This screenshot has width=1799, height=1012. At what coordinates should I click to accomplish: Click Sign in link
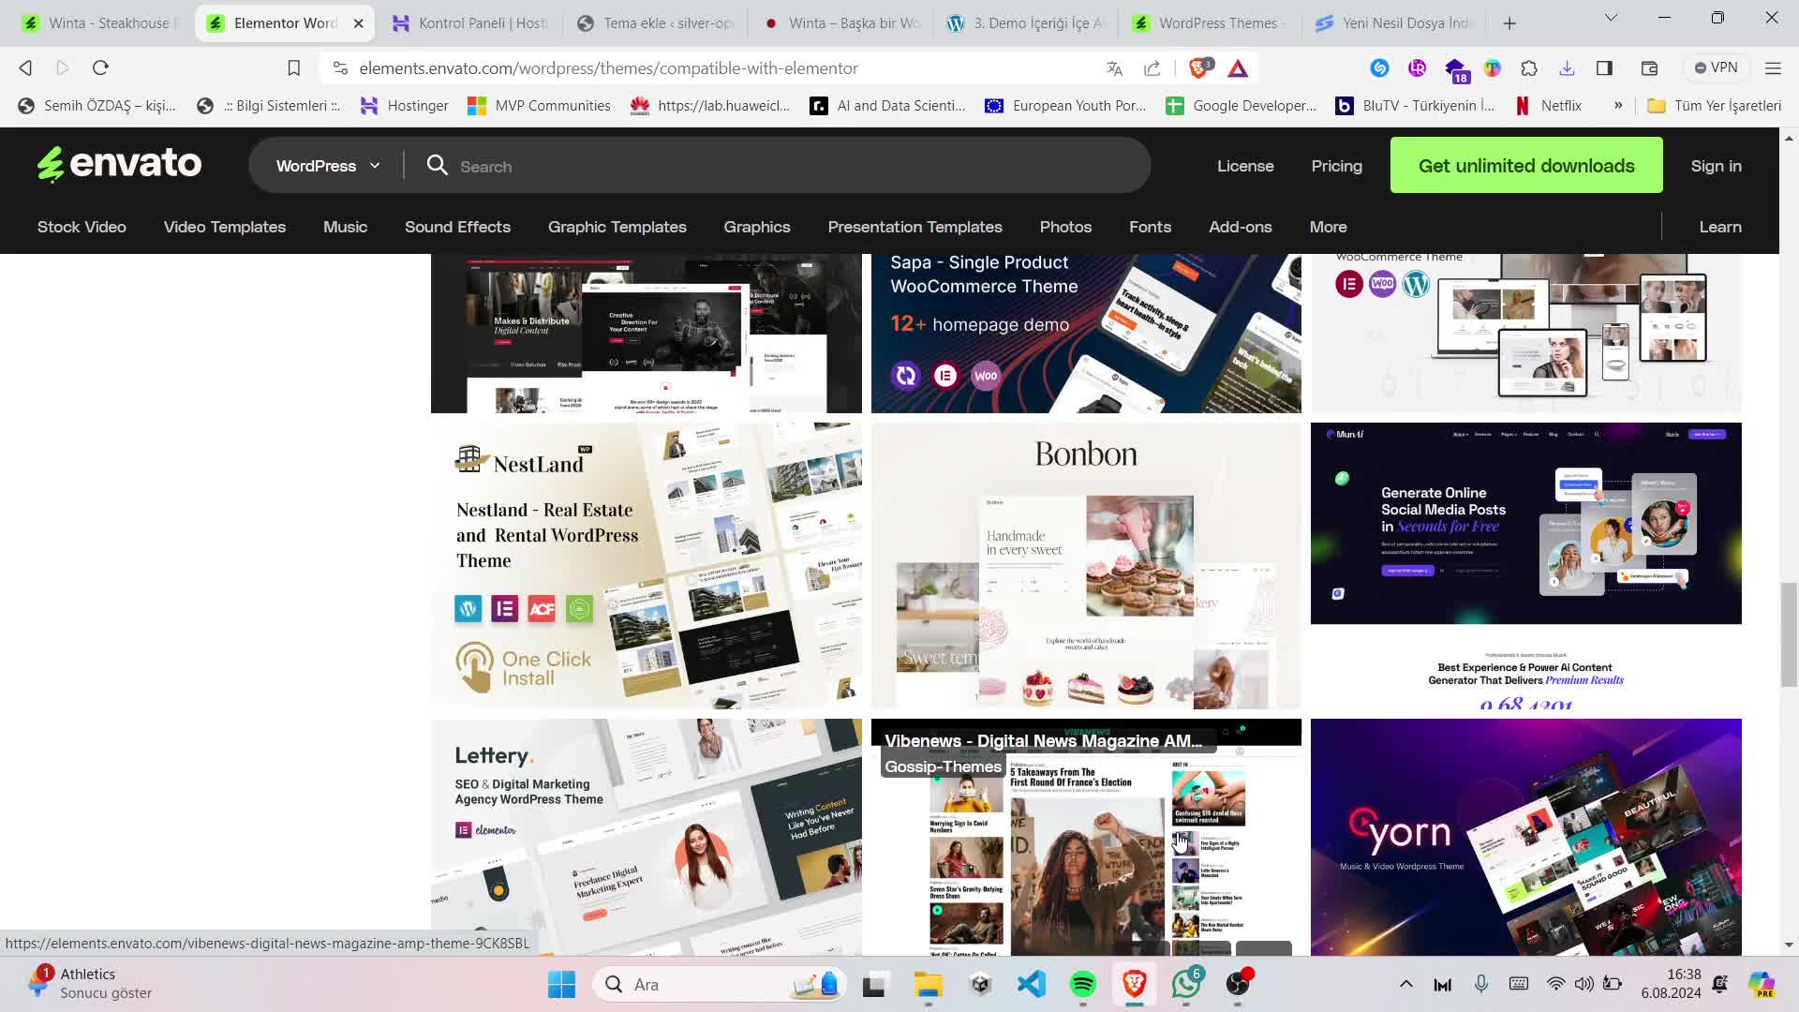pyautogui.click(x=1716, y=166)
